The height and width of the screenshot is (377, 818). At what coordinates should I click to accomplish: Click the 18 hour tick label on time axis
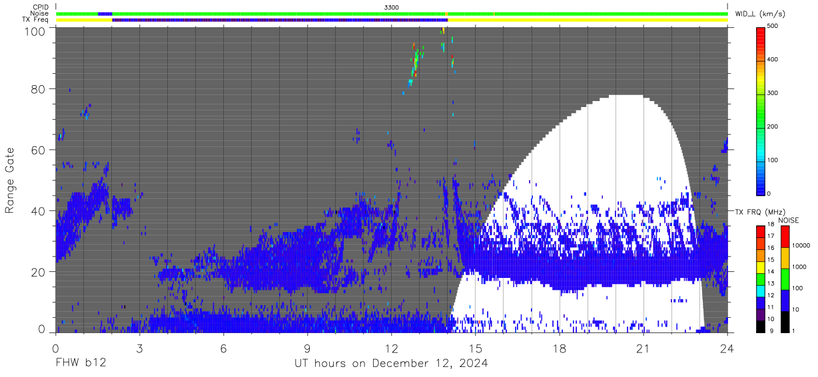click(x=560, y=348)
